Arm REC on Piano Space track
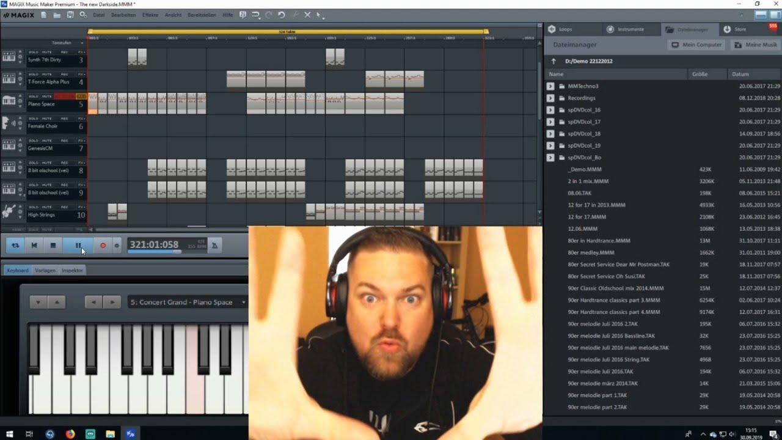This screenshot has height=440, width=782. click(64, 97)
